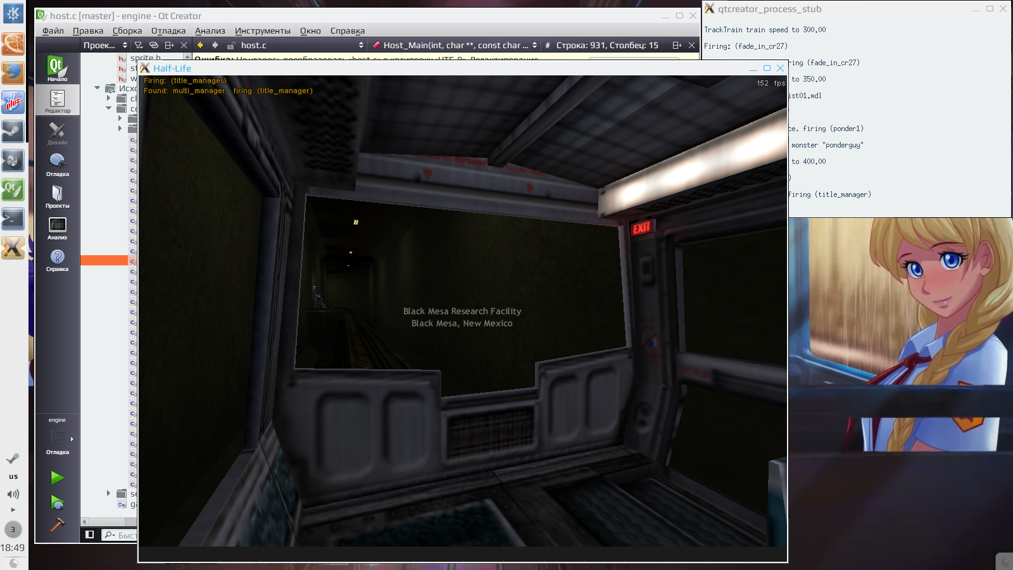Run the project with green play button
1013x570 pixels.
point(57,478)
